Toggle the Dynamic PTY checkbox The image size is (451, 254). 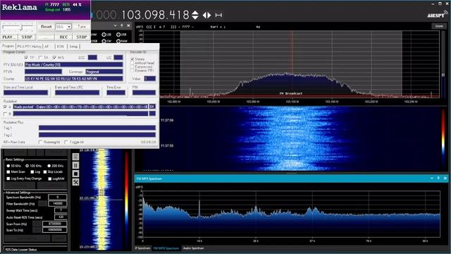[x=132, y=71]
